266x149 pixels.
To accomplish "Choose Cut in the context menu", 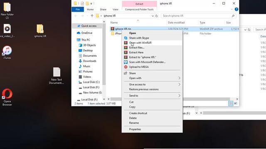I will coord(131,102).
